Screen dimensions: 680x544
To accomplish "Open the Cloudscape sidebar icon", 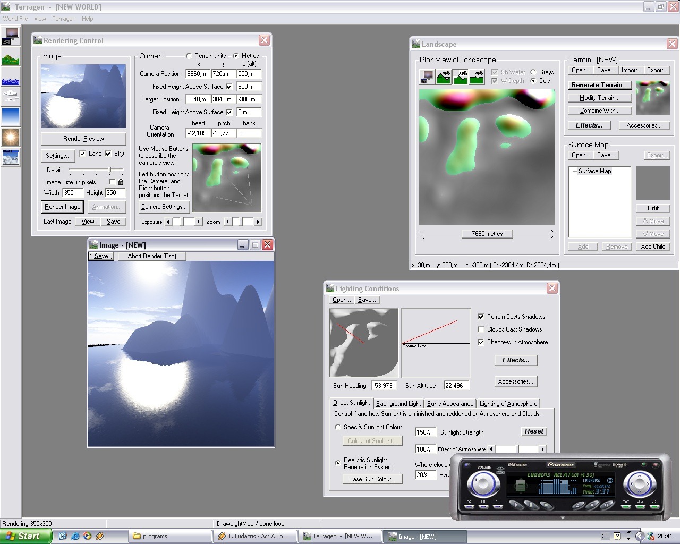I will 11,96.
